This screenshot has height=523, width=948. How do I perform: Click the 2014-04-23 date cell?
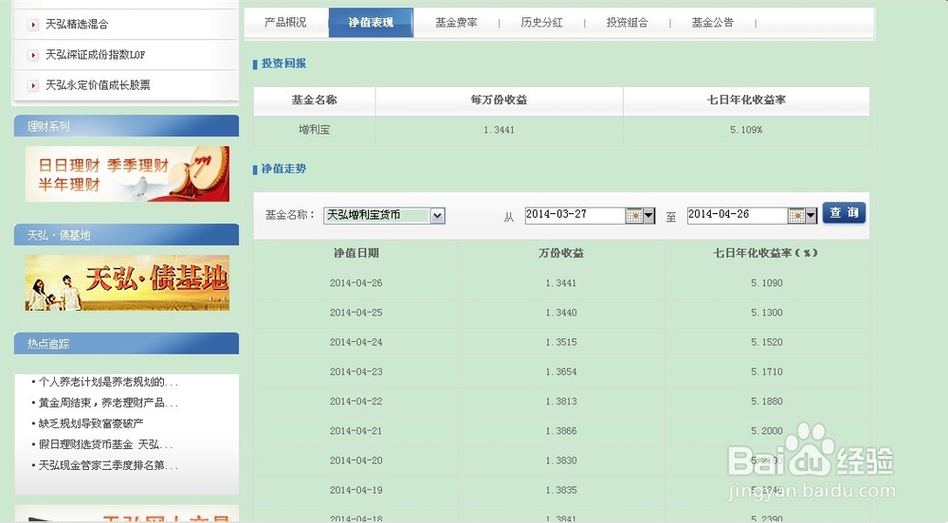356,371
